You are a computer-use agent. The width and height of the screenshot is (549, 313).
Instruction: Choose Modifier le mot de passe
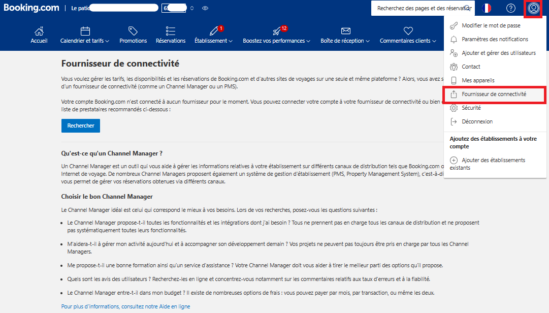(495, 25)
